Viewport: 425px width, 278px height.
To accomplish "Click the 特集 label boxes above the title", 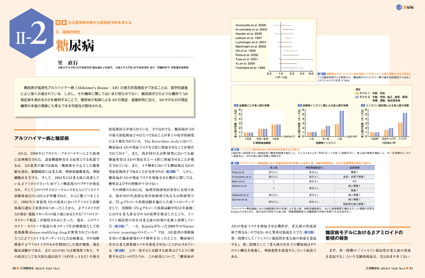I will click(61, 22).
